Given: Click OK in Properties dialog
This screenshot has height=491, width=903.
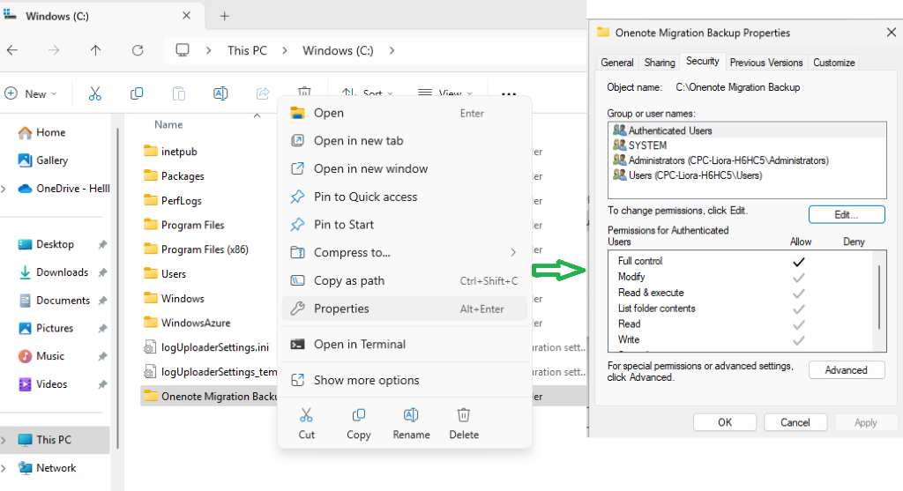Looking at the screenshot, I should (725, 422).
